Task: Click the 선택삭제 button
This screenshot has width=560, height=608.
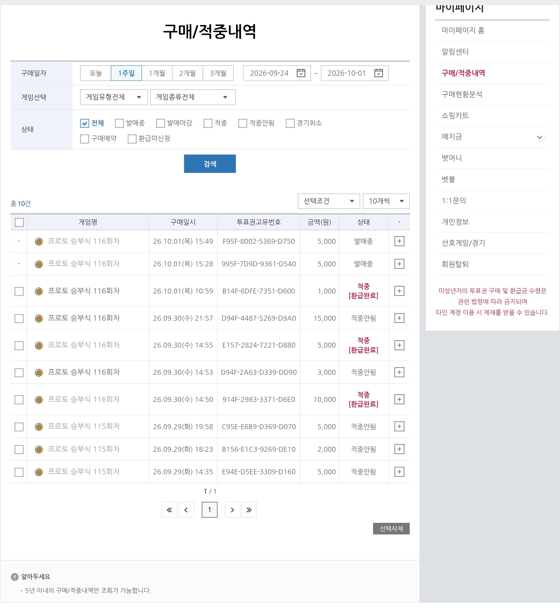Action: 391,529
